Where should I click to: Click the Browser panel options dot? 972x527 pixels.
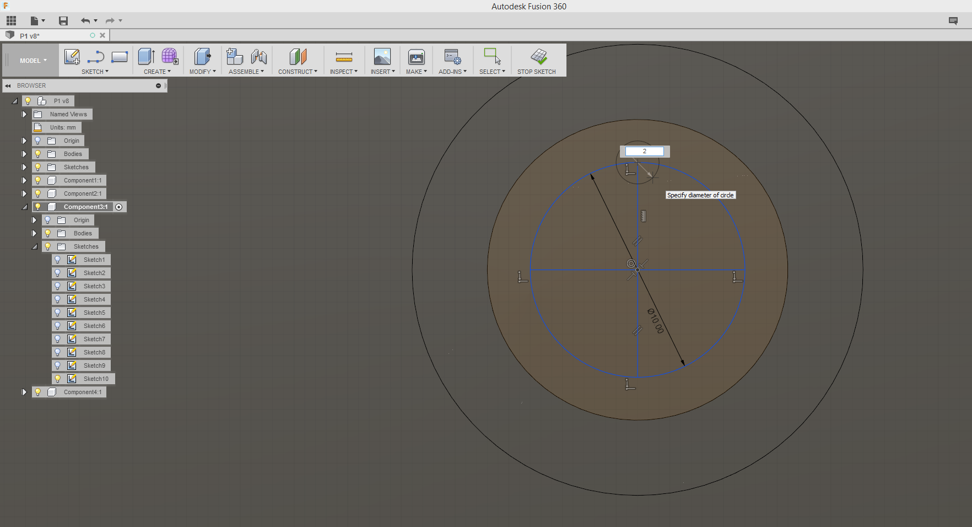[x=158, y=85]
